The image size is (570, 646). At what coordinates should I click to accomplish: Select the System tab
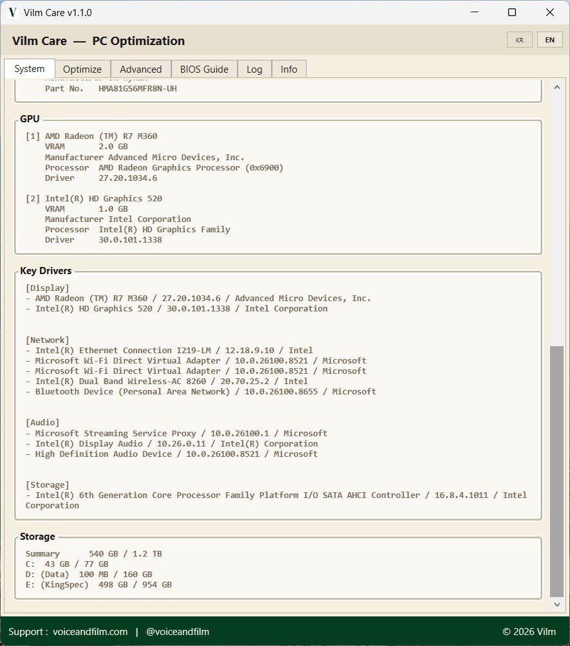[29, 68]
